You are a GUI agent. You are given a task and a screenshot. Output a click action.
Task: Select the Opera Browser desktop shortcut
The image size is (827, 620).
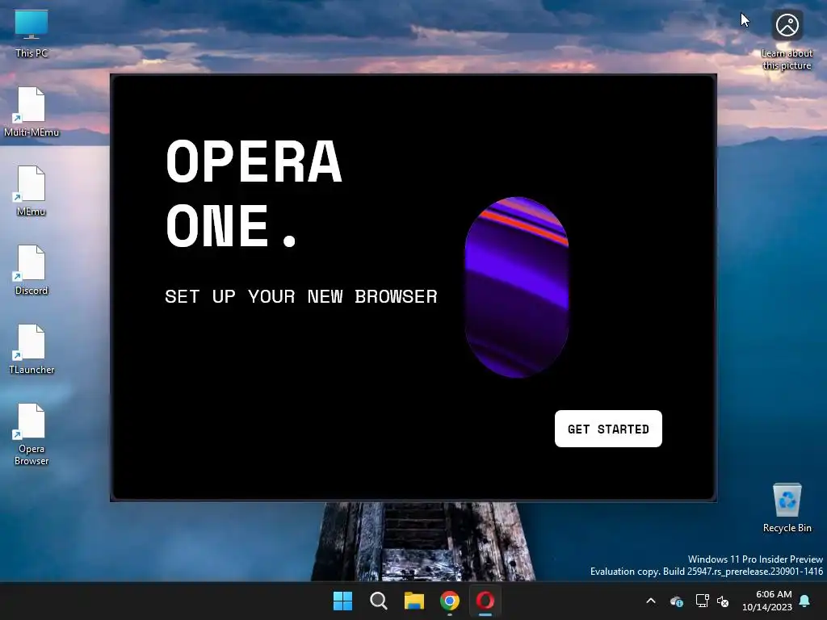(x=31, y=434)
